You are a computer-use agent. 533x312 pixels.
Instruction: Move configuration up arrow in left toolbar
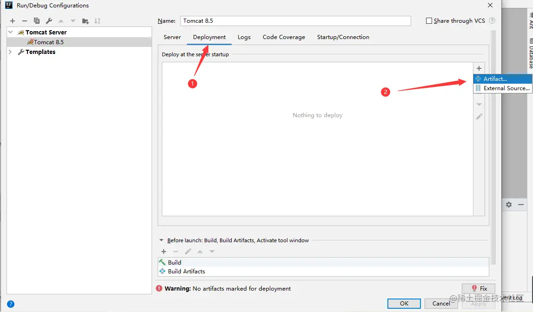tap(61, 21)
